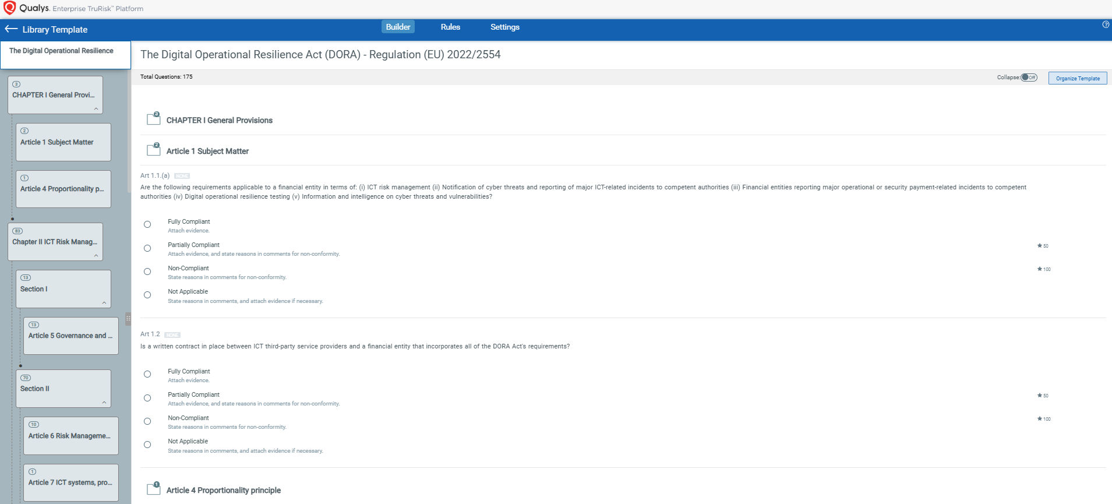The width and height of the screenshot is (1112, 504).
Task: Collapse the CHAPTER I General Provisions sidebar node
Action: coord(96,109)
